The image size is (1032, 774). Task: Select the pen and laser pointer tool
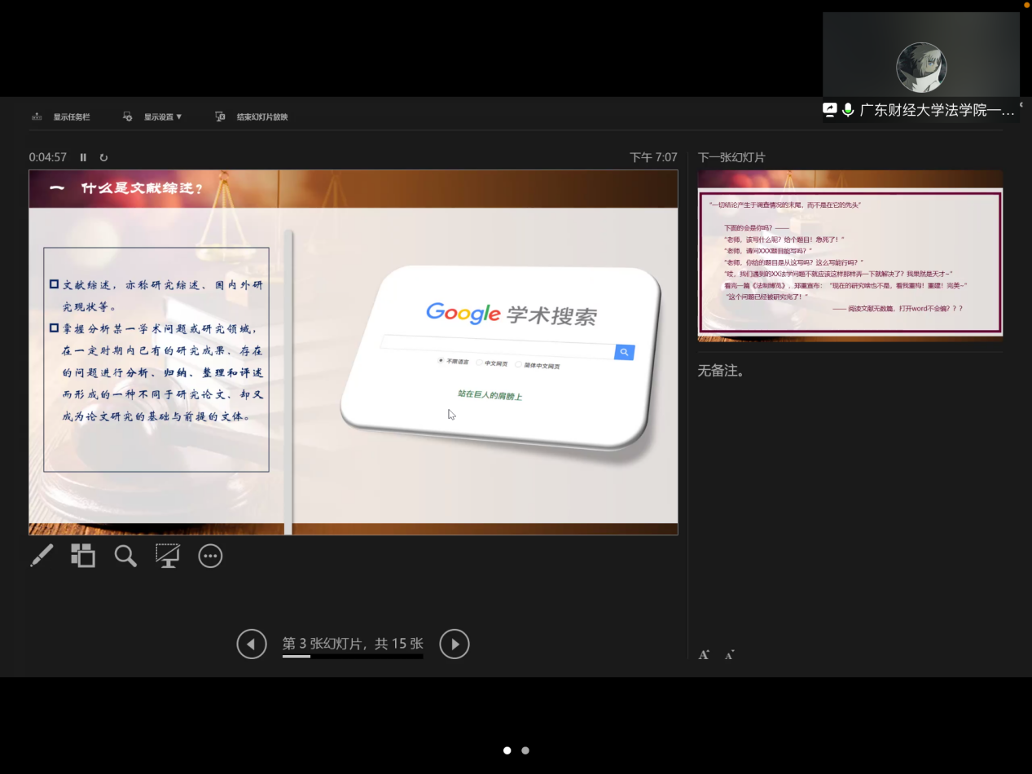pos(42,556)
